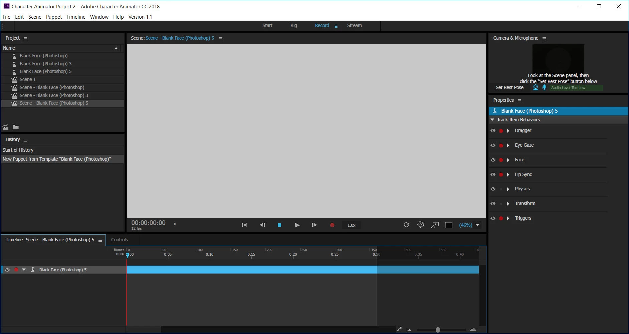Expand the Physics behavior settings

click(508, 189)
